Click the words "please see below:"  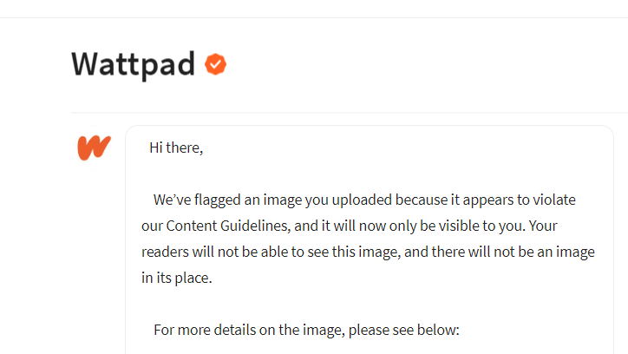click(403, 330)
